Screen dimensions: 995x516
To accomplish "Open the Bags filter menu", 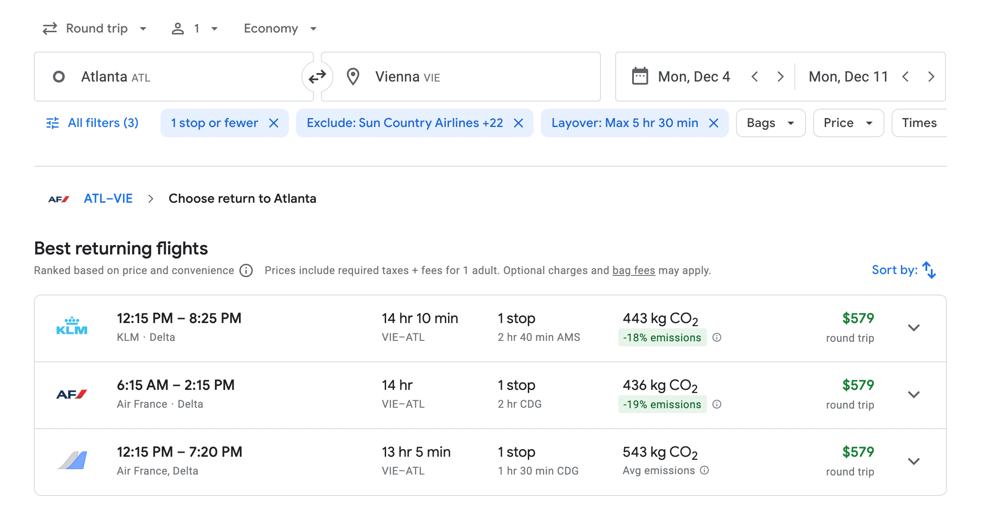I will click(770, 123).
